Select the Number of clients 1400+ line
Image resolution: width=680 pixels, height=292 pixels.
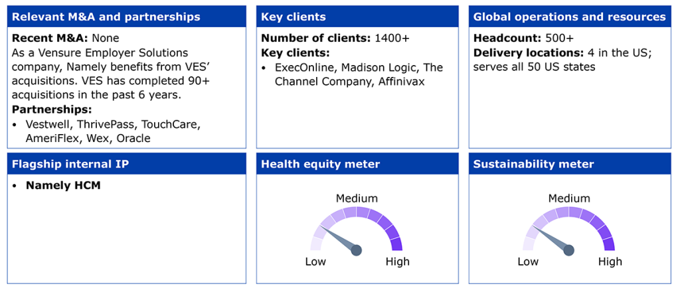(335, 38)
